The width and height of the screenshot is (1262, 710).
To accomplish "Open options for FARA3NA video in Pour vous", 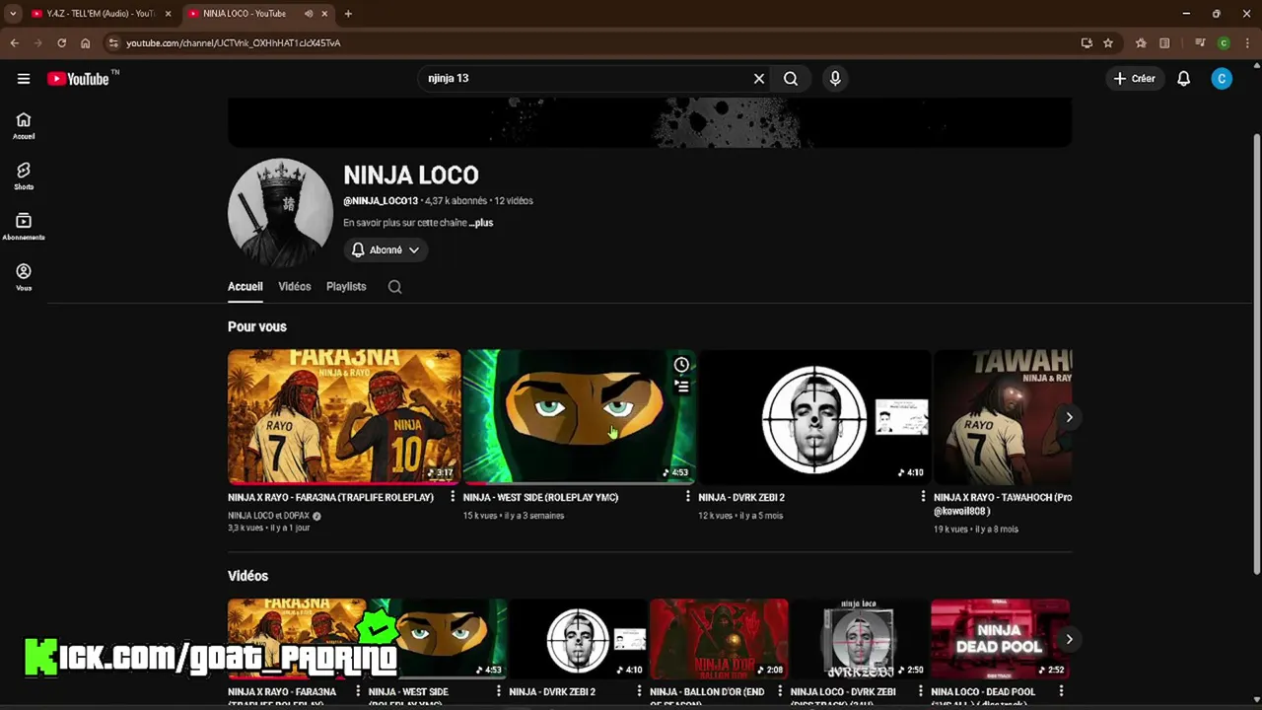I will point(453,497).
